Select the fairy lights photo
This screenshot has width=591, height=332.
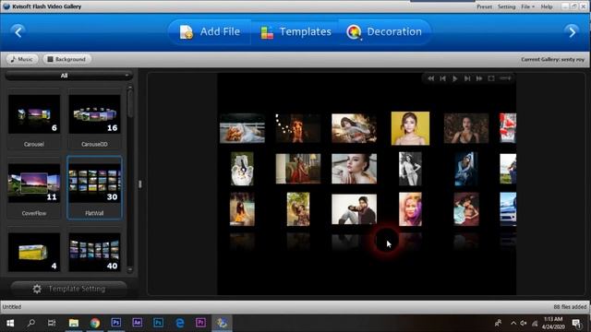297,128
